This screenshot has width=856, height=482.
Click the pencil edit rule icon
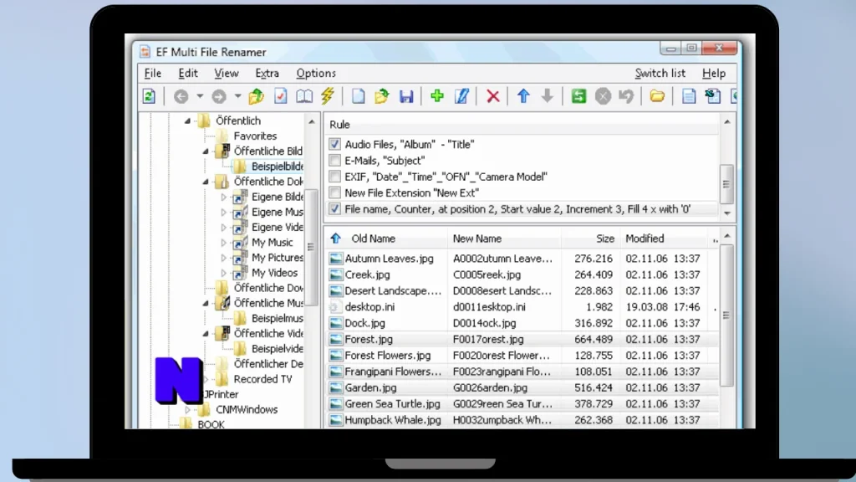pos(461,96)
